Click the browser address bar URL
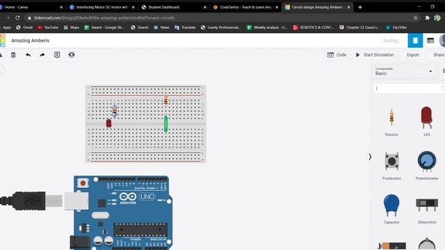This screenshot has width=445, height=250. click(x=104, y=17)
